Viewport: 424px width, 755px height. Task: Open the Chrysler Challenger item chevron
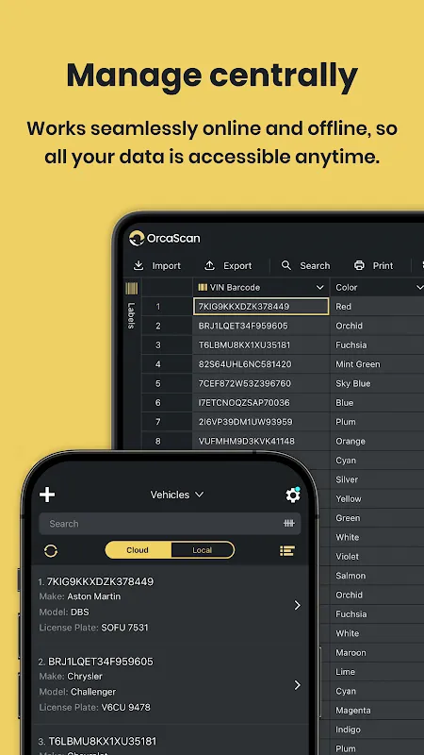(298, 685)
